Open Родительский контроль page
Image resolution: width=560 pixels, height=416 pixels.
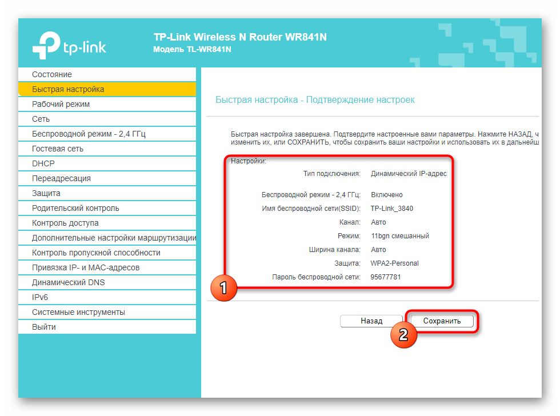(75, 208)
